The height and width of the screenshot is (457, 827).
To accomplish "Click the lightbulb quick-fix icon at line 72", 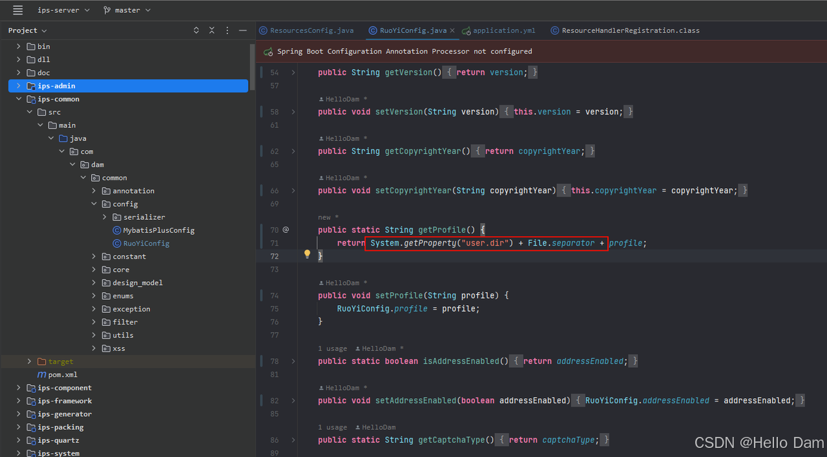I will point(308,255).
